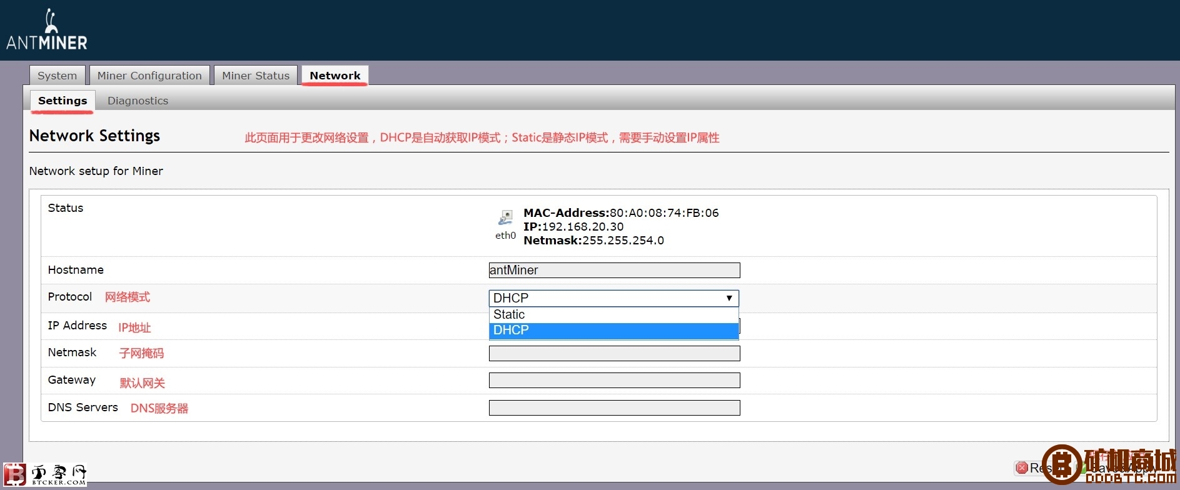Image resolution: width=1180 pixels, height=490 pixels.
Task: Open the Miner Configuration tab
Action: coord(149,76)
